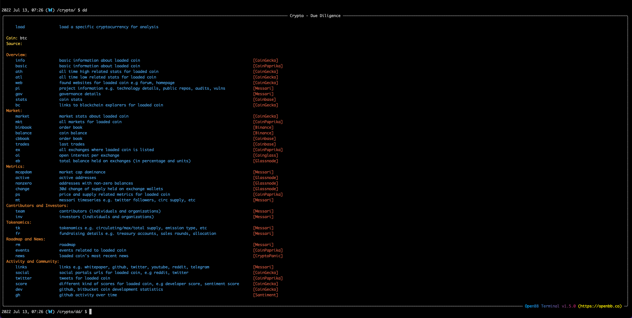Click the 'inv' command name
This screenshot has height=318, width=632.
pos(19,217)
